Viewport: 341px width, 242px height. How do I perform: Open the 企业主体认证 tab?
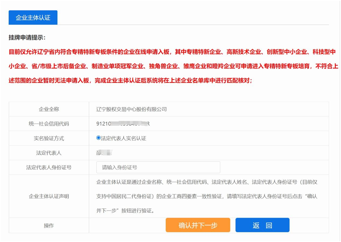pyautogui.click(x=33, y=17)
